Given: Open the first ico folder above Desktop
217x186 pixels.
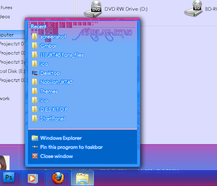Looking at the screenshot, I should pyautogui.click(x=82, y=64).
